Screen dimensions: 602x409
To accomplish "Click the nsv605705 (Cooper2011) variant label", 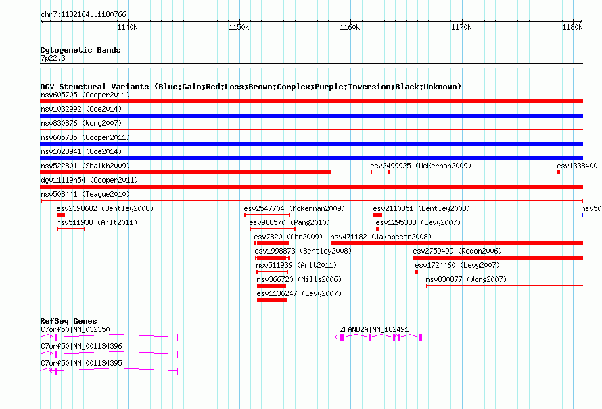I will 85,95.
